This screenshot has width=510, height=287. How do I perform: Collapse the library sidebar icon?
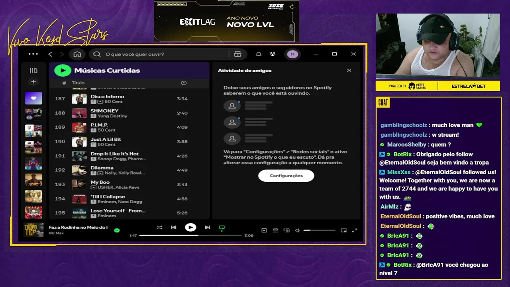(x=33, y=71)
